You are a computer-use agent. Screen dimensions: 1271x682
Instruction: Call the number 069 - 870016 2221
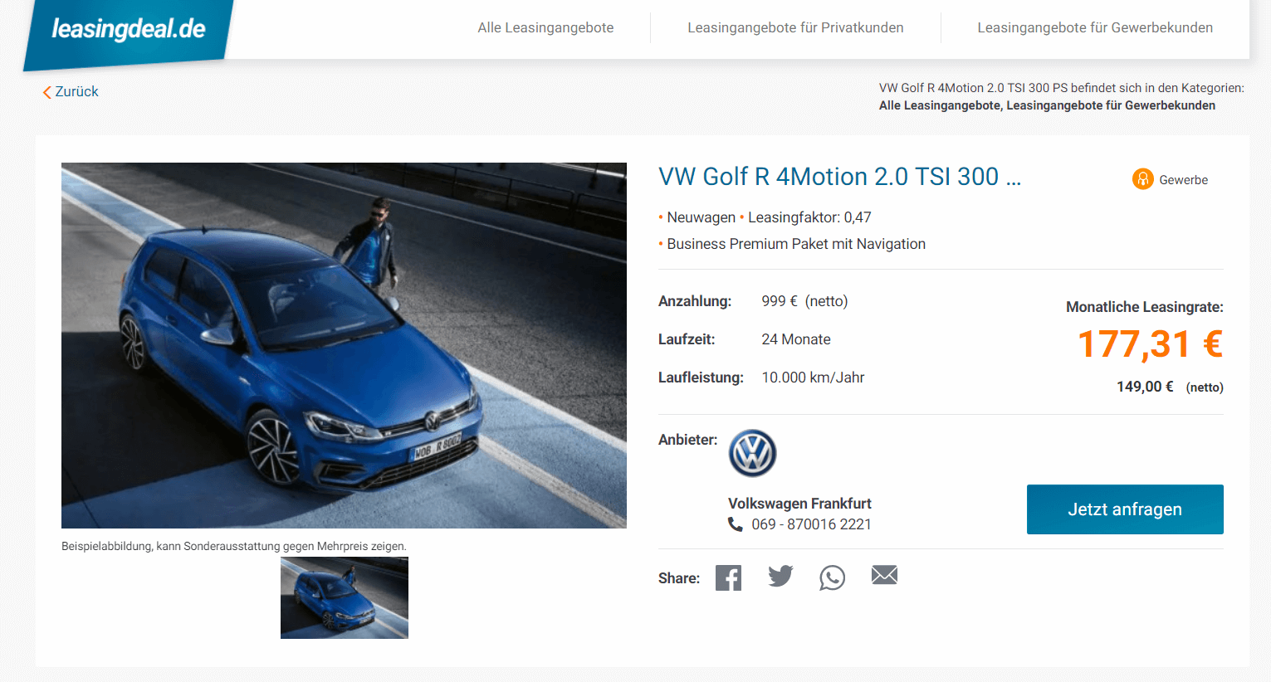811,524
